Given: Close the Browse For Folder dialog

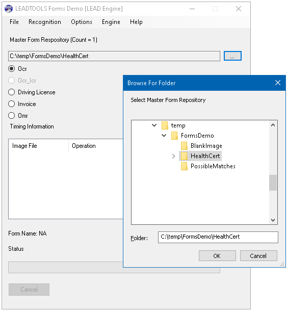Looking at the screenshot, I should [x=278, y=83].
